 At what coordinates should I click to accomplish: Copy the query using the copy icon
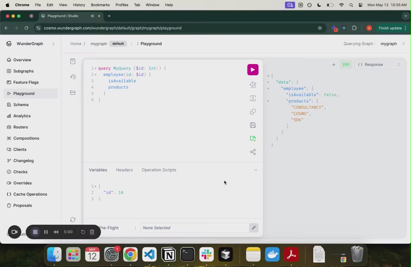tap(253, 112)
